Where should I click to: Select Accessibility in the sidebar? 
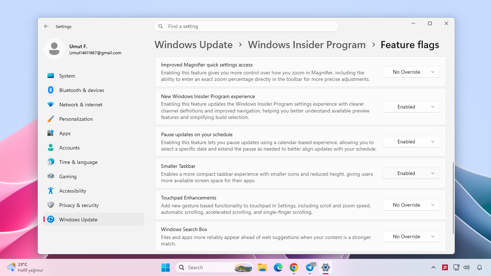(x=94, y=191)
